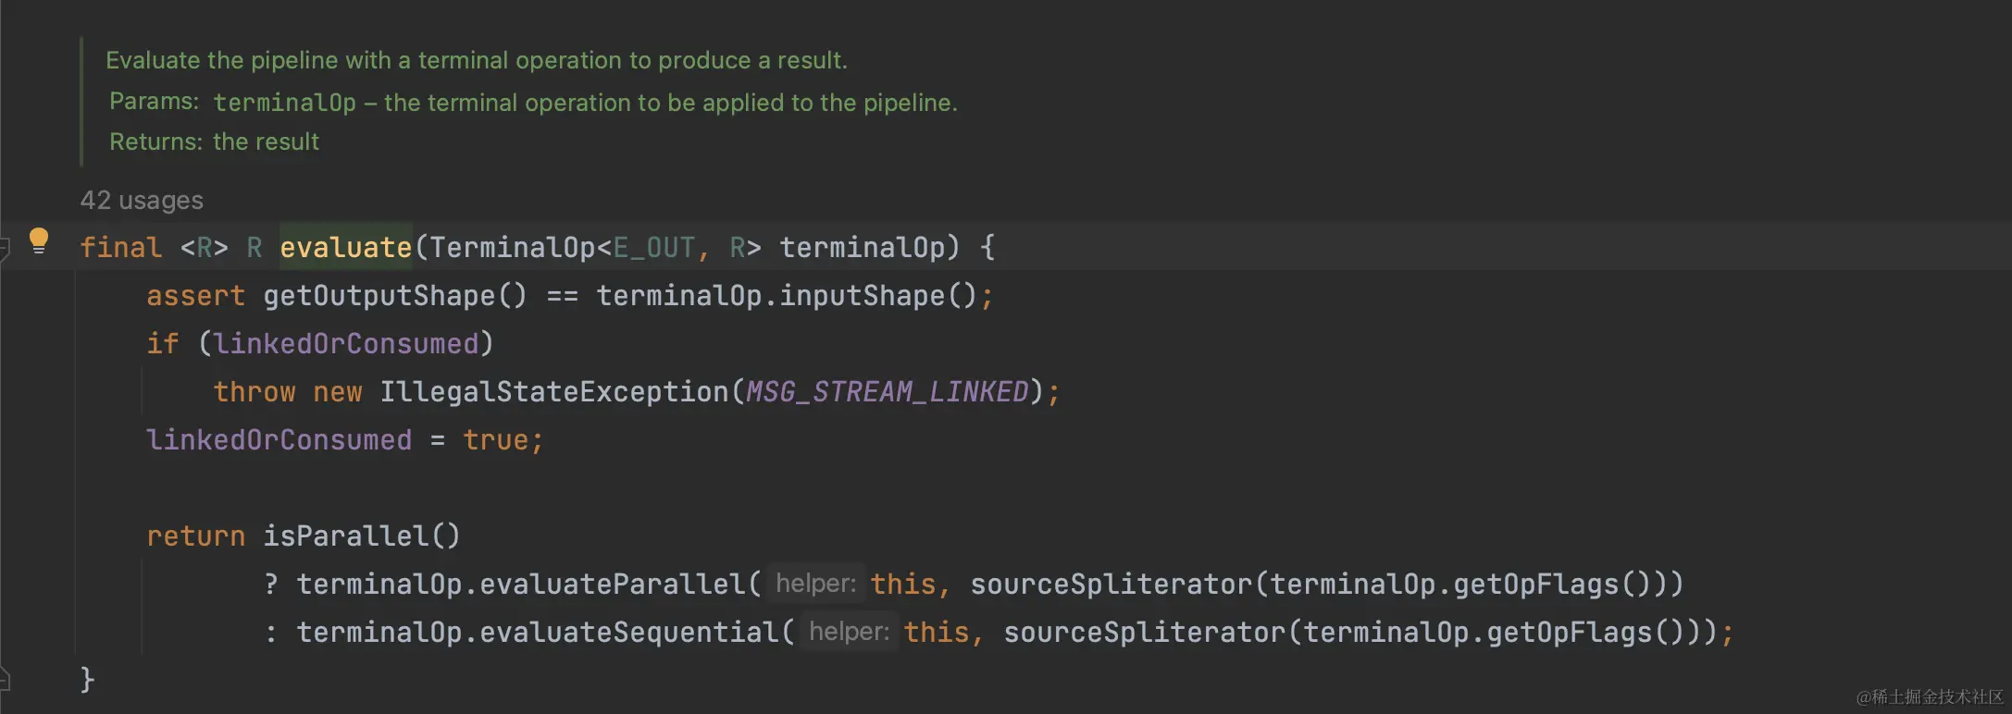Screen dimensions: 2012x714
Task: Click getOpFlags() in evaluateSequential line
Action: tap(1586, 632)
